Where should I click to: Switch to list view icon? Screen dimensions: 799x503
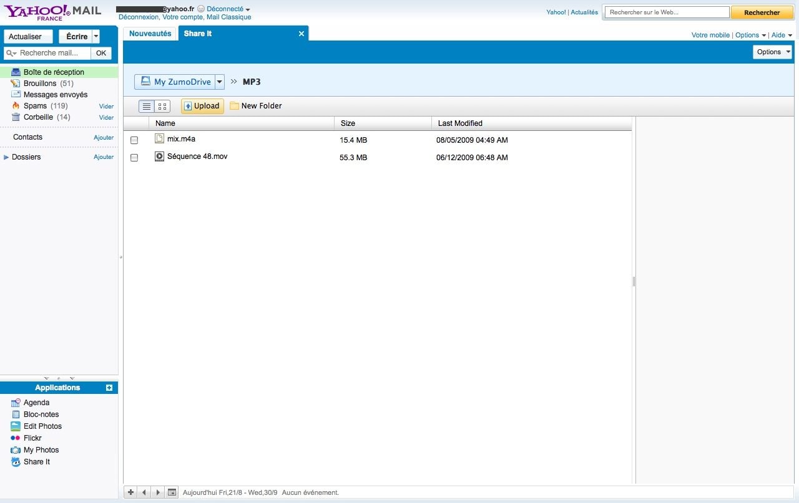click(147, 107)
